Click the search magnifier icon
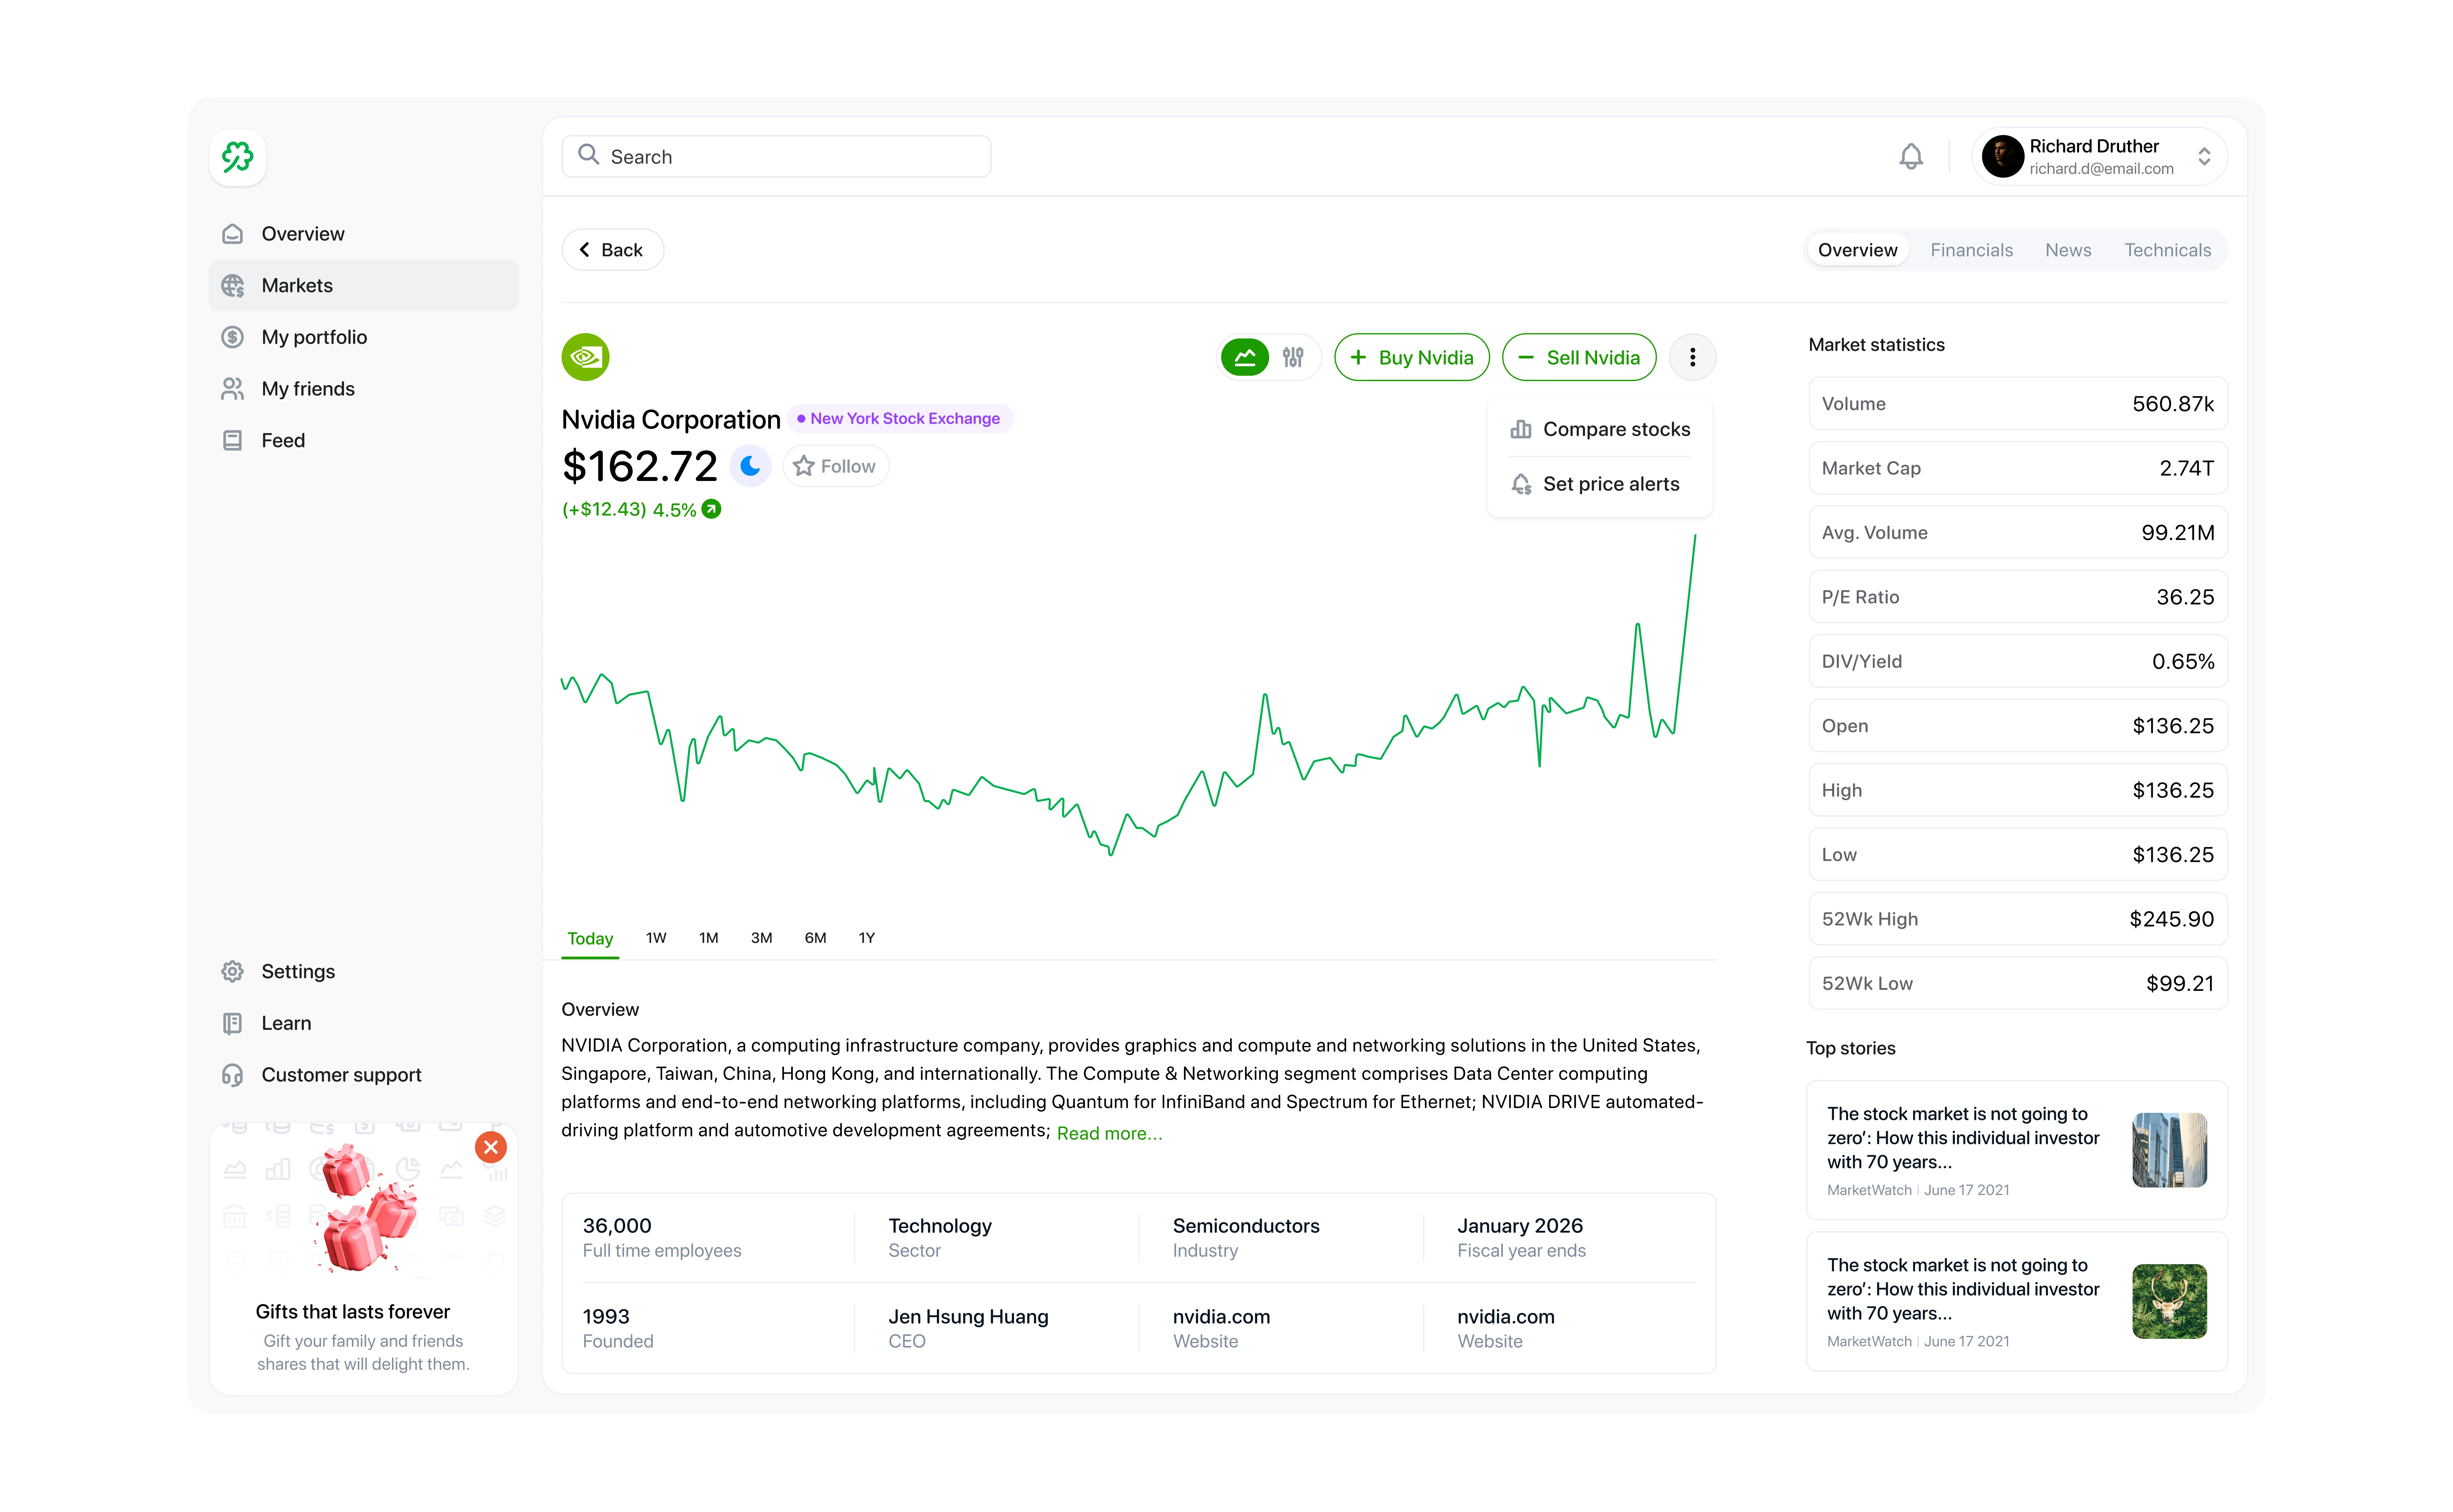The image size is (2453, 1512). (589, 155)
